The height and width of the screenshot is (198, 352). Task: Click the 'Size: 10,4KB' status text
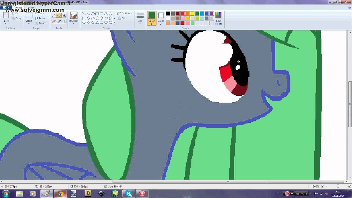115,186
